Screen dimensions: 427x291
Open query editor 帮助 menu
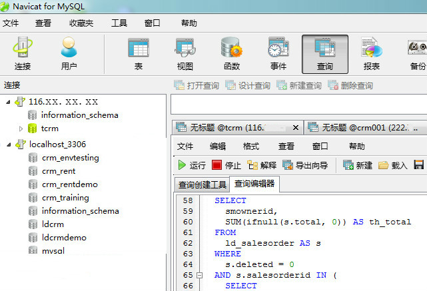pos(357,146)
